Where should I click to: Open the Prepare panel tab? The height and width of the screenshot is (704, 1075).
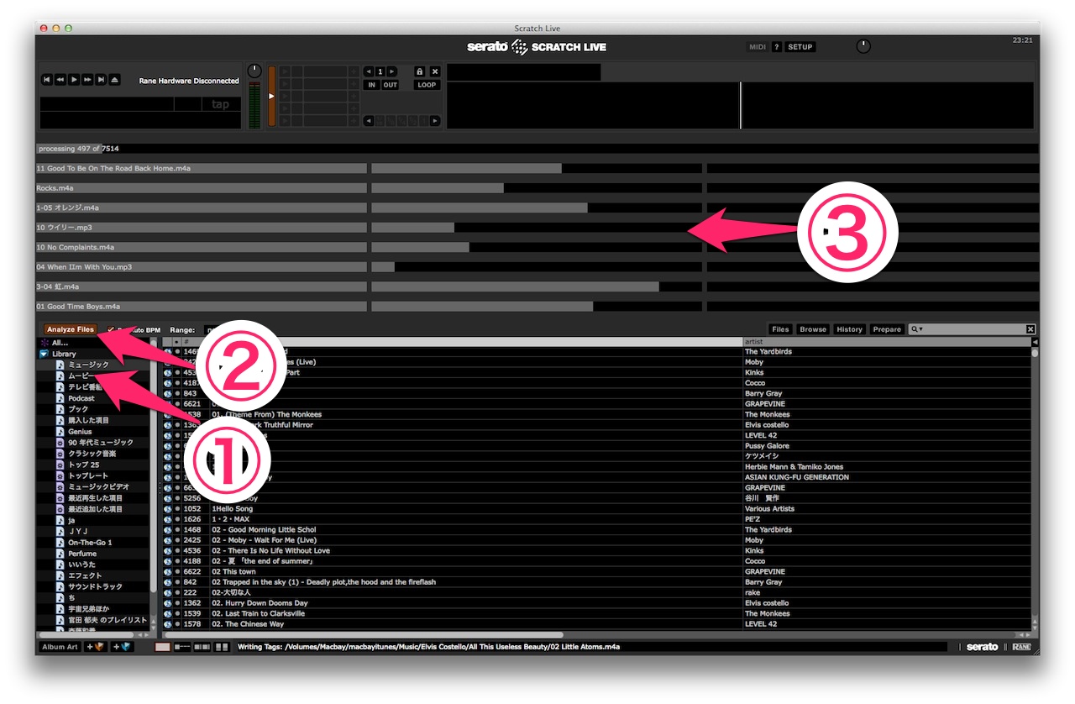tap(887, 329)
